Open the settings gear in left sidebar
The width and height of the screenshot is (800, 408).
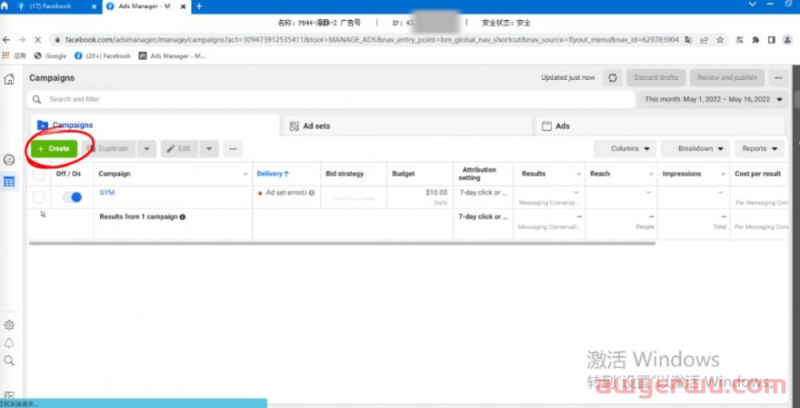tap(9, 325)
